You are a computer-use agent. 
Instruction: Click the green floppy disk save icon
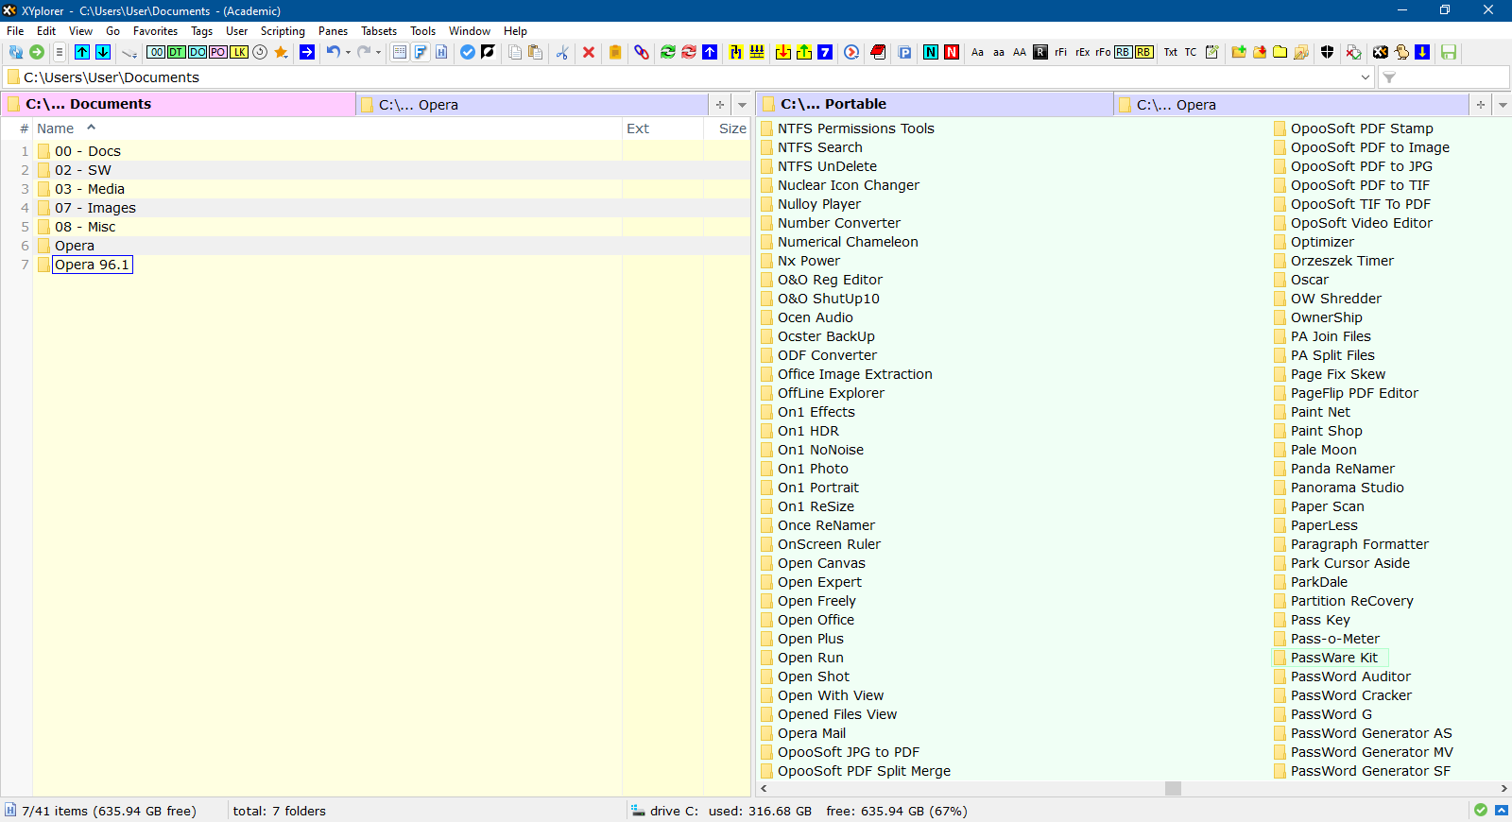[x=1449, y=52]
